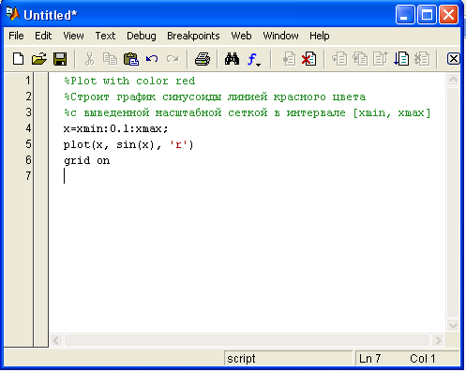Click line number 1 in the gutter

point(28,81)
